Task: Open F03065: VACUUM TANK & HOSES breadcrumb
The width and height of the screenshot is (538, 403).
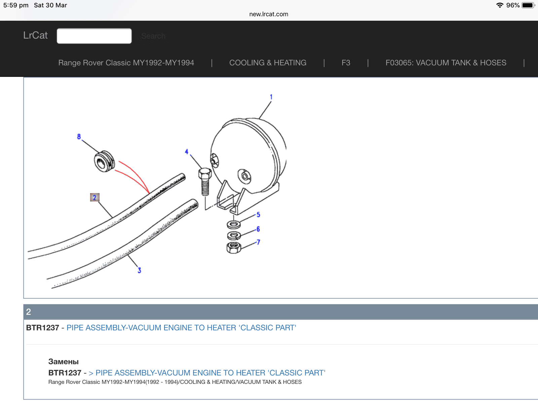Action: click(446, 63)
